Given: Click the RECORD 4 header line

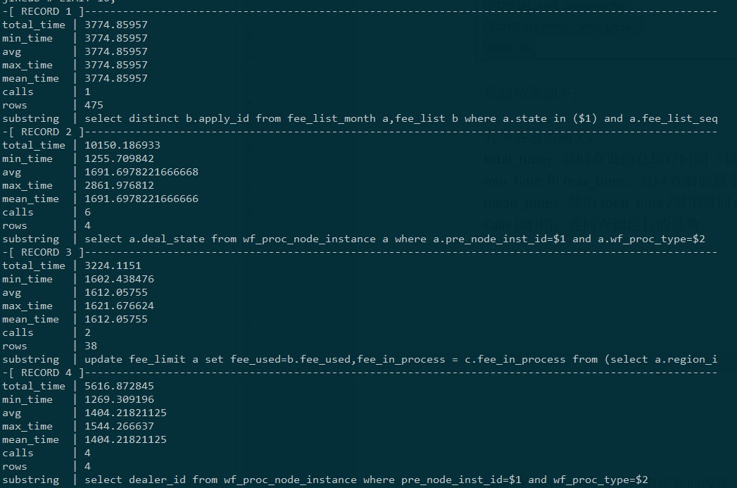Looking at the screenshot, I should 42,373.
